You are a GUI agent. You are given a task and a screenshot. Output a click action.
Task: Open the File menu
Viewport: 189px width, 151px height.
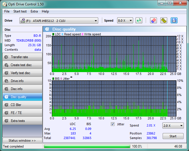click(x=7, y=11)
